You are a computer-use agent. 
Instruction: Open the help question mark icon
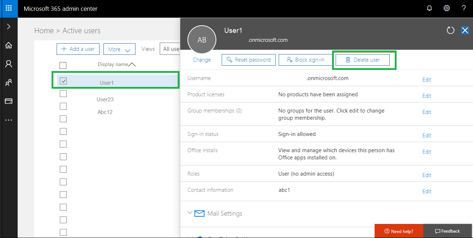(464, 8)
